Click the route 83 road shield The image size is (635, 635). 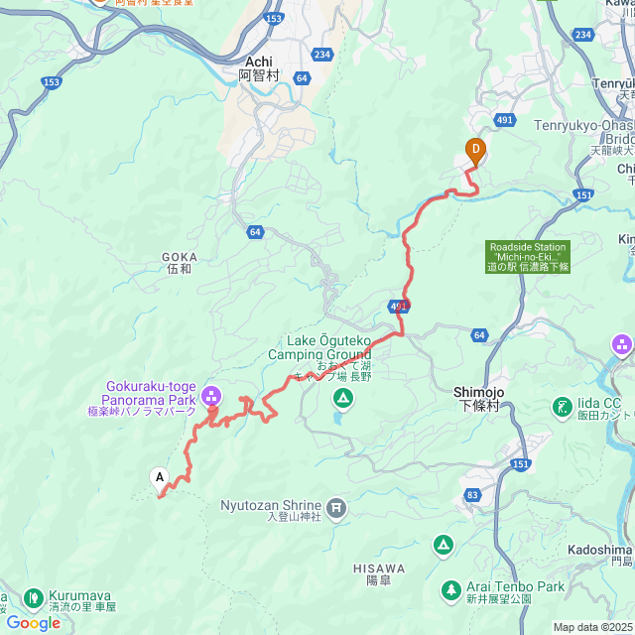(x=472, y=494)
